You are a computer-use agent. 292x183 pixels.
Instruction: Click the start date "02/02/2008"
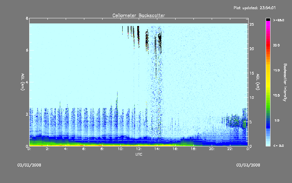pos(29,165)
